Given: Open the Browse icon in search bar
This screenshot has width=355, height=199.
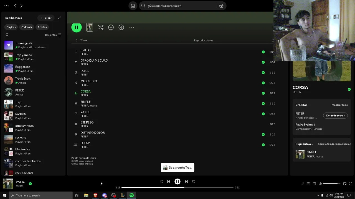Looking at the screenshot, I should [221, 6].
